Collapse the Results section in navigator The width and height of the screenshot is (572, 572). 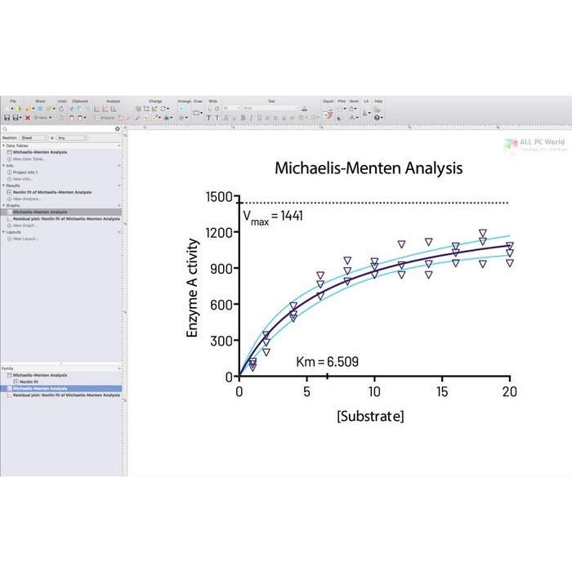(3, 185)
